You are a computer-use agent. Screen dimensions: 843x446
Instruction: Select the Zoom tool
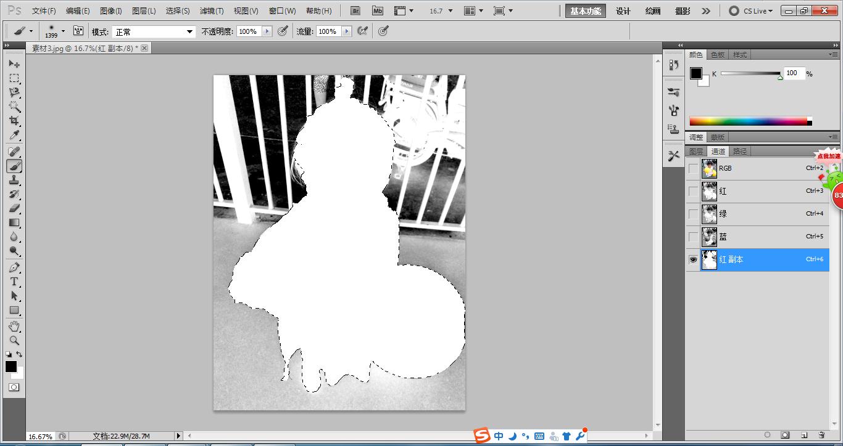pyautogui.click(x=14, y=341)
